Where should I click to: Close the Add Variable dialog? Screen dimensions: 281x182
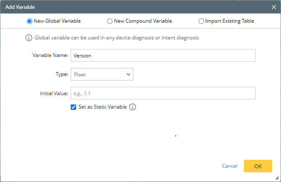click(273, 7)
